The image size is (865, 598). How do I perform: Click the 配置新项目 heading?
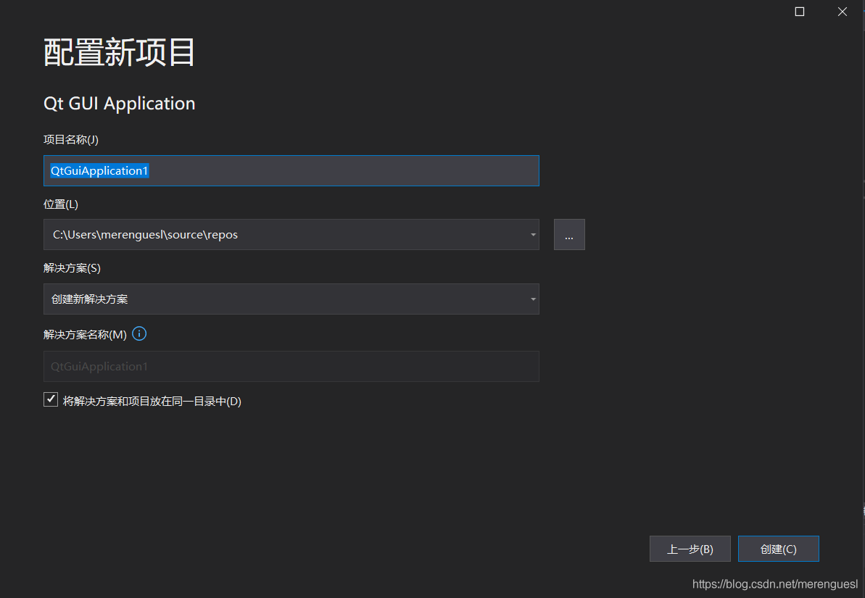120,53
